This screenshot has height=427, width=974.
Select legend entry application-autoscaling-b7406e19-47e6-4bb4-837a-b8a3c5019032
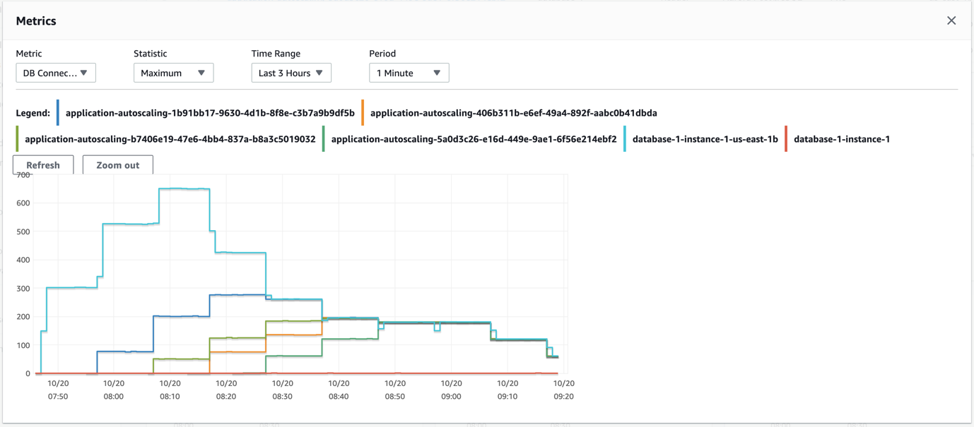tap(170, 139)
